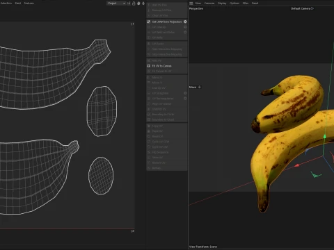
Task: Click the red X-axis arrow handle
Action: point(296,165)
